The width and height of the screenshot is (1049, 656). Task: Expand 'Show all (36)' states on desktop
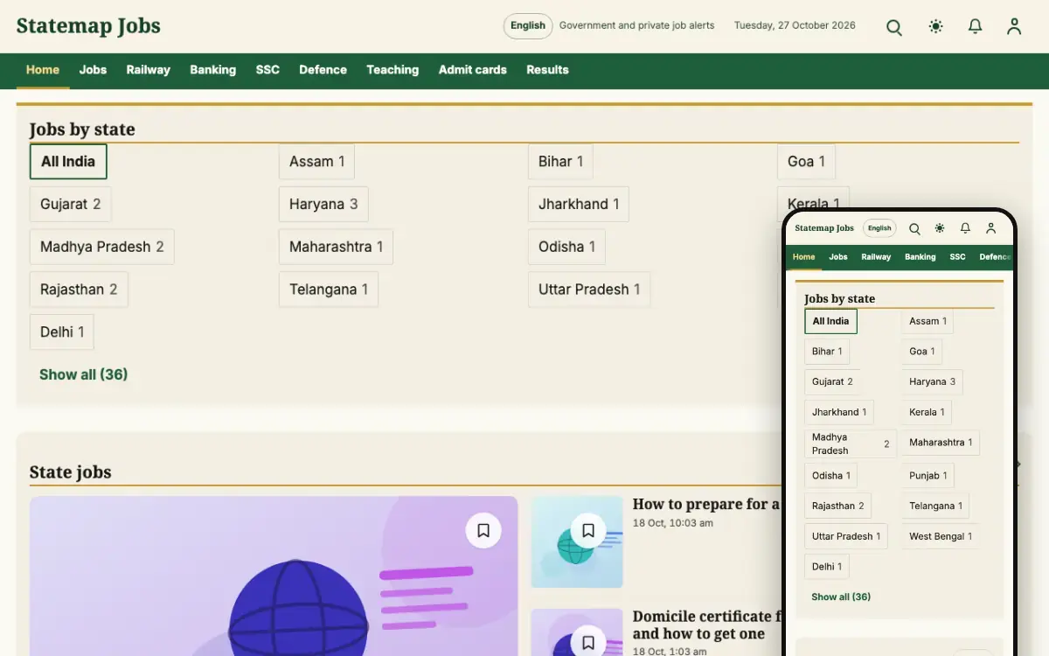[x=84, y=374]
